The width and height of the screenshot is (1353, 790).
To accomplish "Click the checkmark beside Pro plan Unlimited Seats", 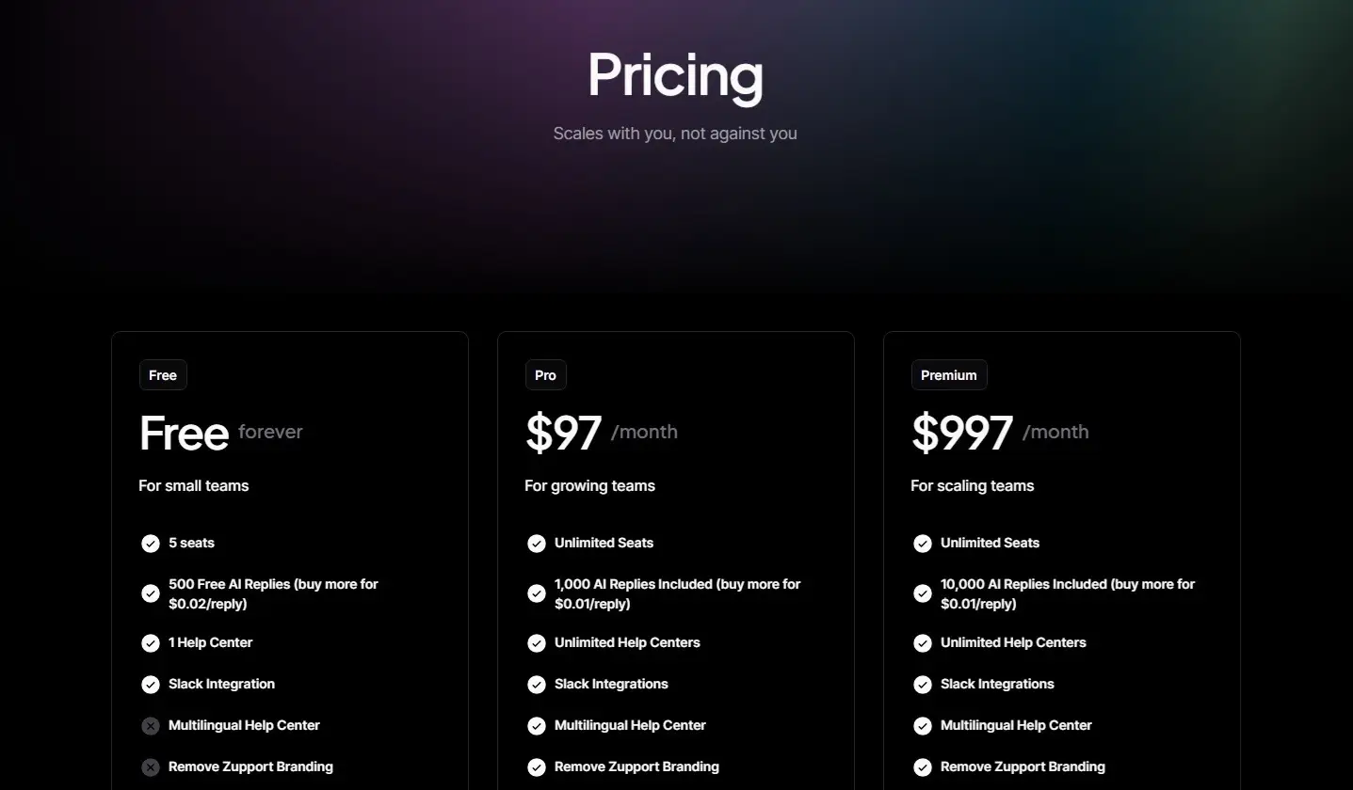I will click(x=536, y=544).
